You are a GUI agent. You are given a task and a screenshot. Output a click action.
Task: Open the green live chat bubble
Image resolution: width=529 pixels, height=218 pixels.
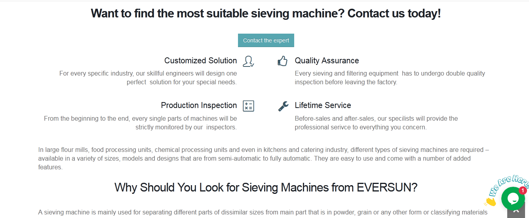tap(513, 199)
